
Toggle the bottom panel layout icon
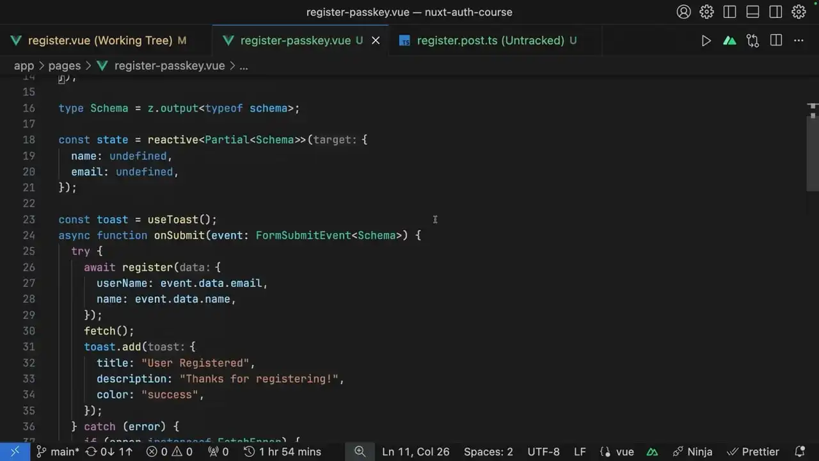click(752, 12)
